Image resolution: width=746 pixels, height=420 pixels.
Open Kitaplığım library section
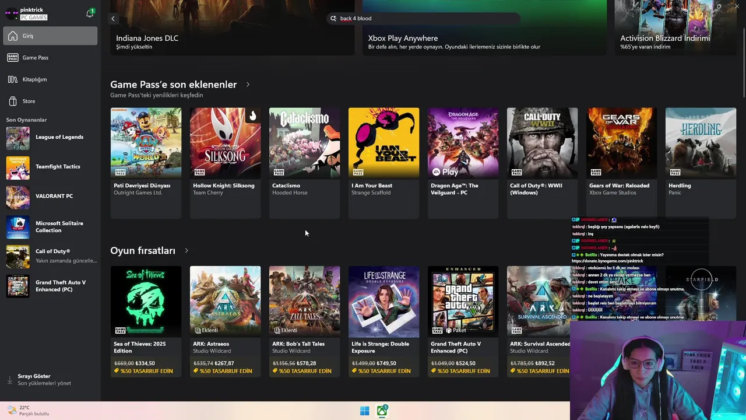pyautogui.click(x=50, y=79)
